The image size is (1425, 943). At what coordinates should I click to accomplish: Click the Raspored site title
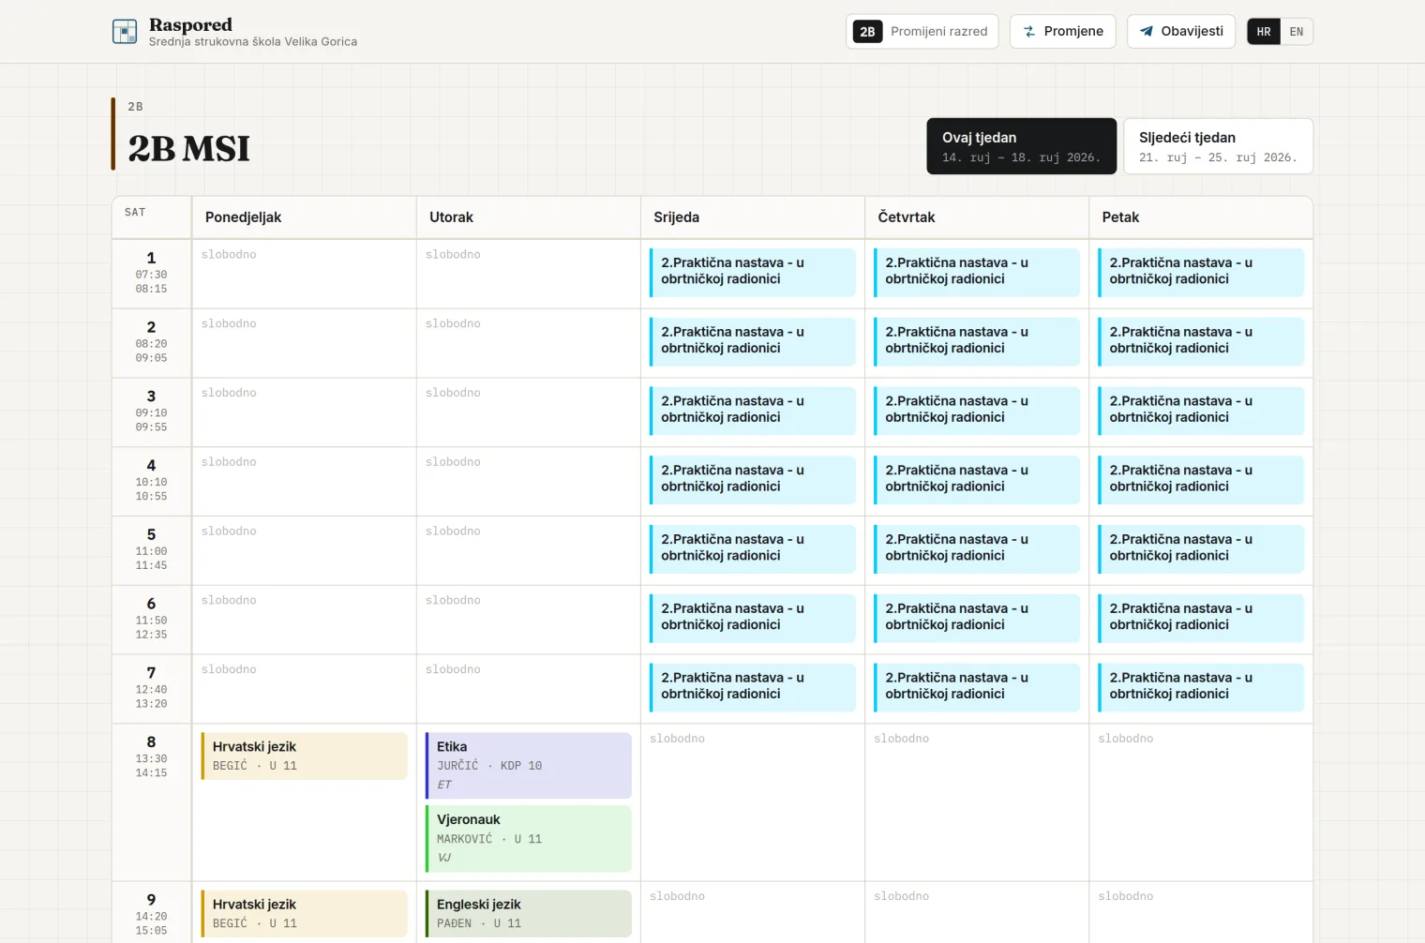[190, 24]
